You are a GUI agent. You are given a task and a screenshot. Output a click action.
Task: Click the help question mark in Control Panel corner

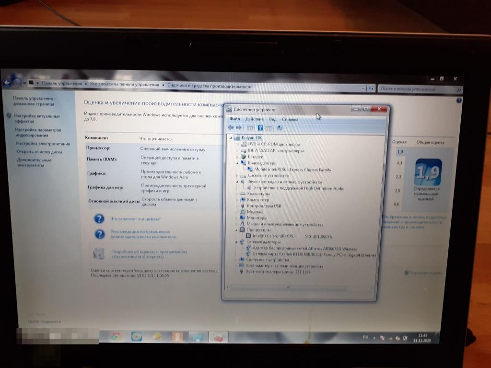[459, 101]
